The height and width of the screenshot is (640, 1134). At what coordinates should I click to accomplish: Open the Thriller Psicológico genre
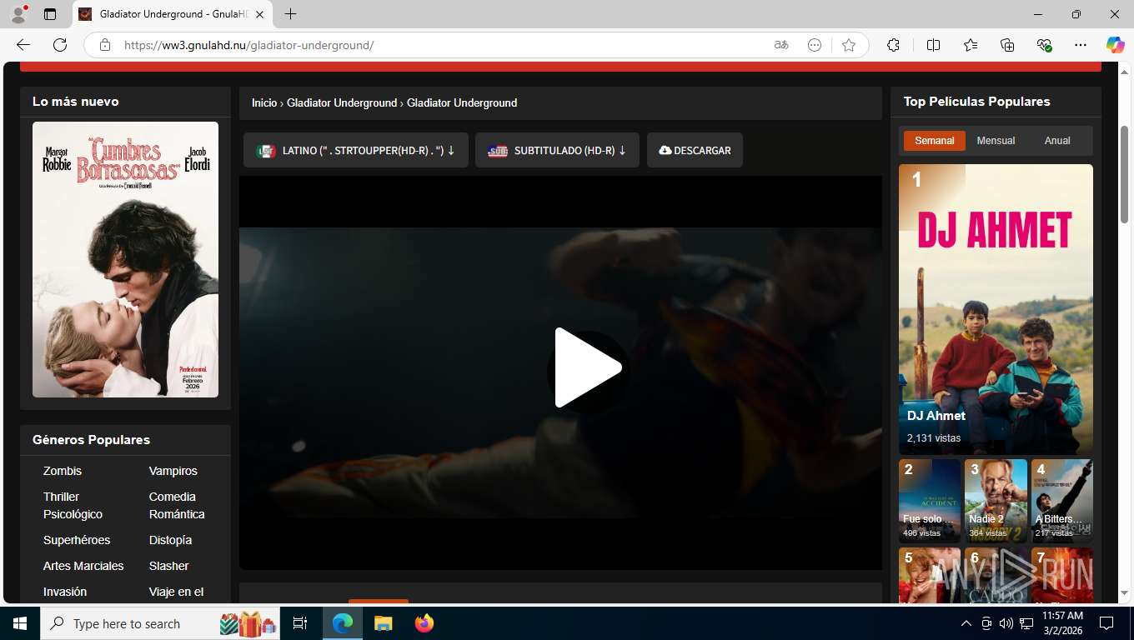point(73,505)
